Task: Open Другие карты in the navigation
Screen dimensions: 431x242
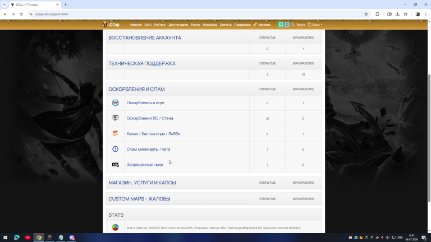Action: 178,25
